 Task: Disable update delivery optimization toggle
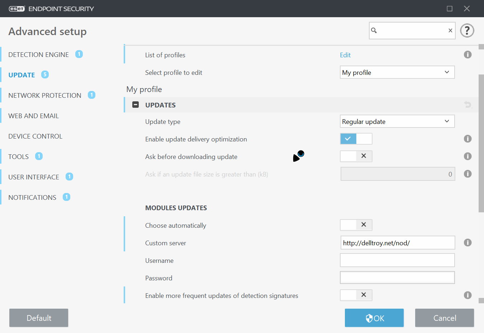pyautogui.click(x=356, y=139)
